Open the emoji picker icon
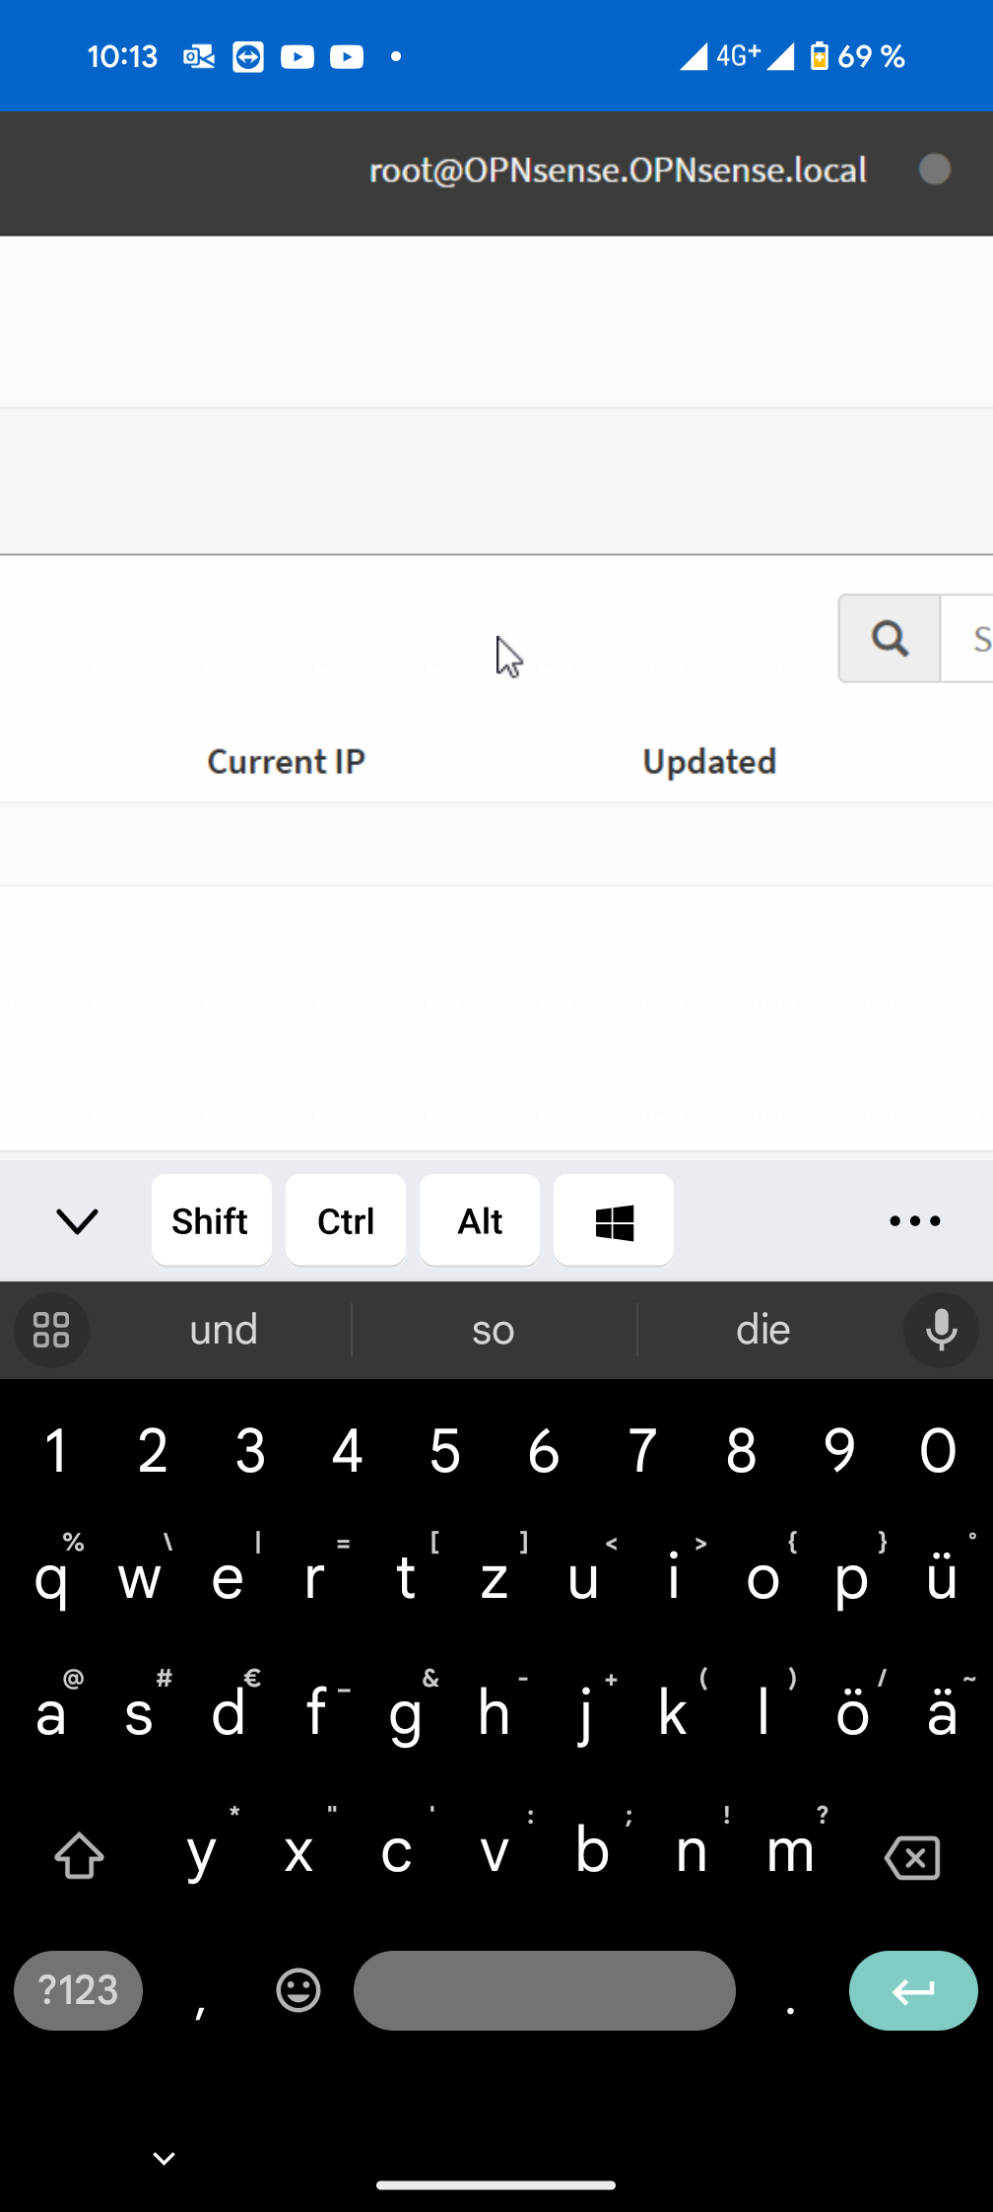Viewport: 993px width, 2212px height. 298,1990
